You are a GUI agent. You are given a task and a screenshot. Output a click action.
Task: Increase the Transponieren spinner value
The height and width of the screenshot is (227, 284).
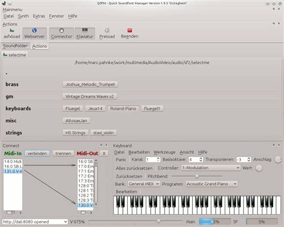tap(249, 158)
